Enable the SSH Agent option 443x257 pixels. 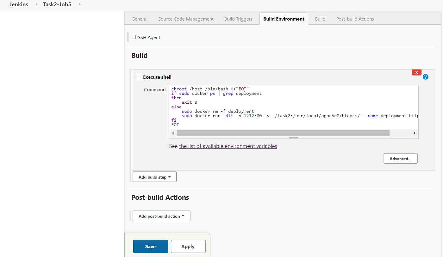point(134,37)
